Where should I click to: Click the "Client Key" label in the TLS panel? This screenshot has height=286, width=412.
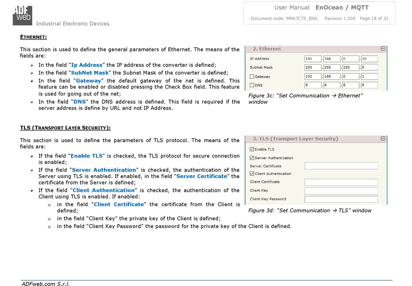pyautogui.click(x=259, y=191)
